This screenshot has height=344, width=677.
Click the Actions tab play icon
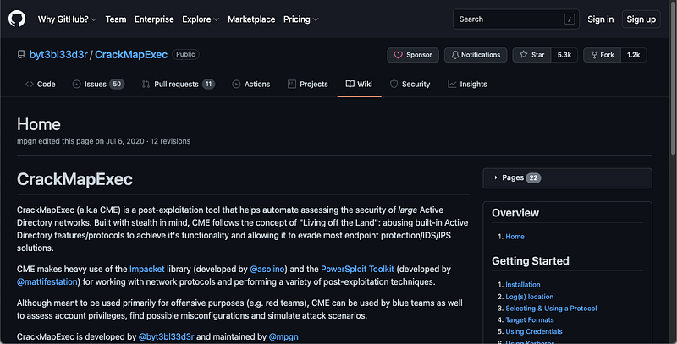click(x=236, y=84)
